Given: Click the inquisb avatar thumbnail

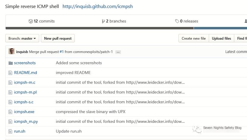Looking at the screenshot, I should (12, 51).
